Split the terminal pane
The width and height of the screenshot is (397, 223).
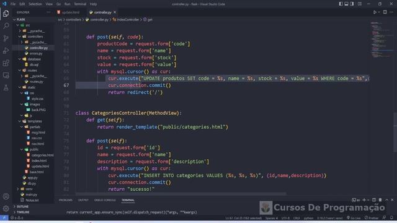(374, 200)
